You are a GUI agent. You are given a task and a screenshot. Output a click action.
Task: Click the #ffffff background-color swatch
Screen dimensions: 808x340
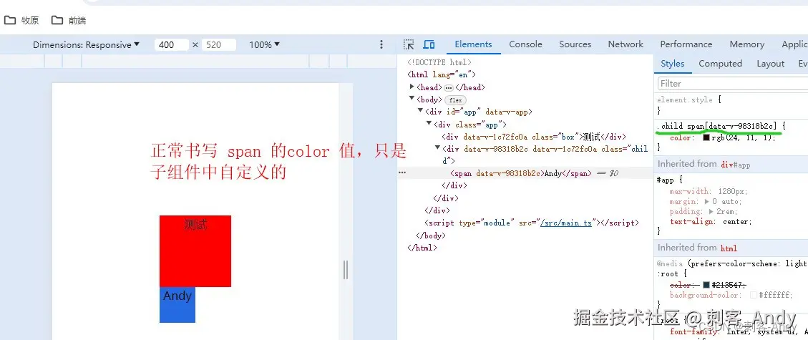click(754, 295)
